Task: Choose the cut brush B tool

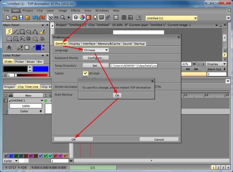Action: click(x=9, y=39)
